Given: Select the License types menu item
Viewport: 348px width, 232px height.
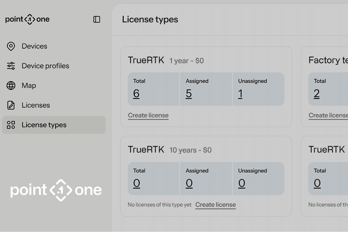Looking at the screenshot, I should pos(54,125).
